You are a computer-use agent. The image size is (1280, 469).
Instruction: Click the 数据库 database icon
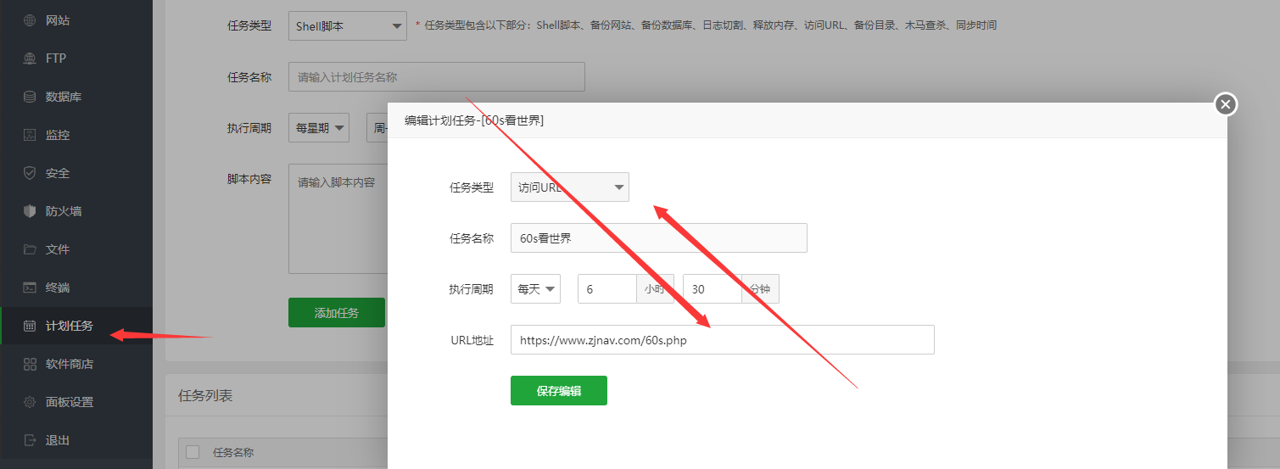(30, 97)
